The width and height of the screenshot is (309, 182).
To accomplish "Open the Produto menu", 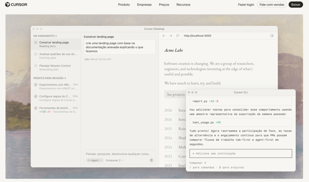I will 124,5.
